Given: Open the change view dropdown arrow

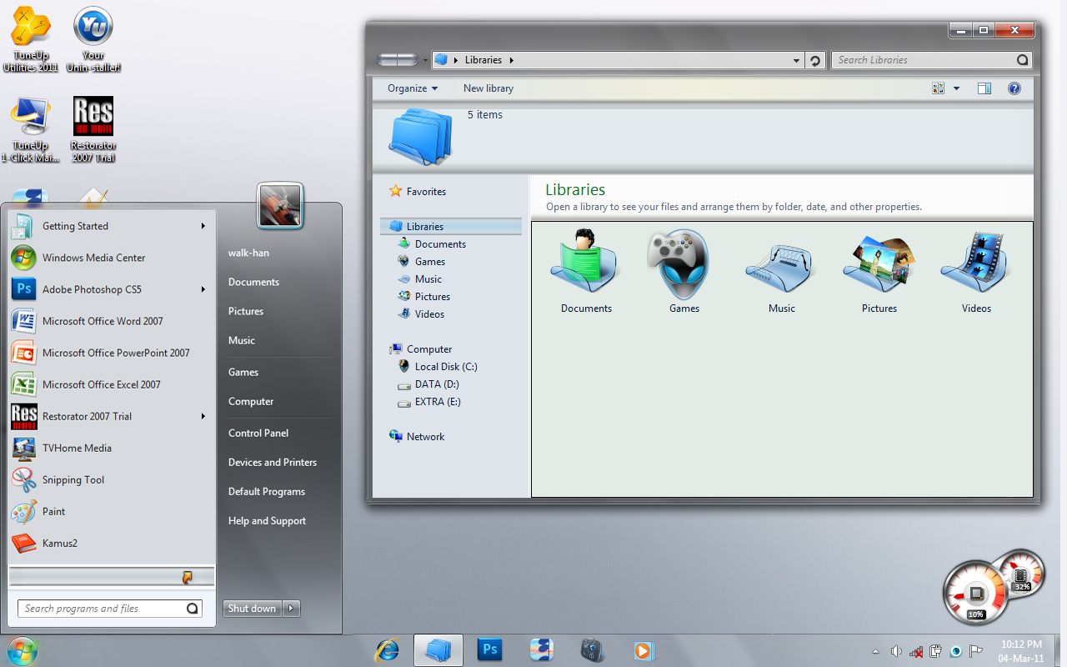Looking at the screenshot, I should point(956,88).
